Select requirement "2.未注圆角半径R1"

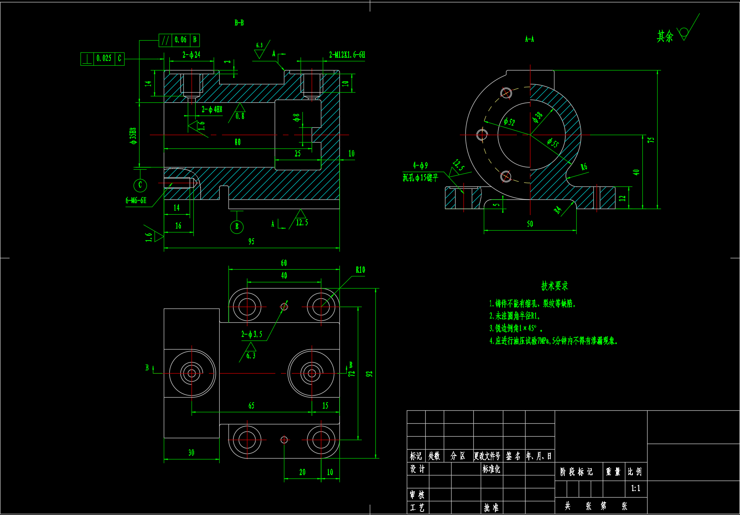coord(514,316)
